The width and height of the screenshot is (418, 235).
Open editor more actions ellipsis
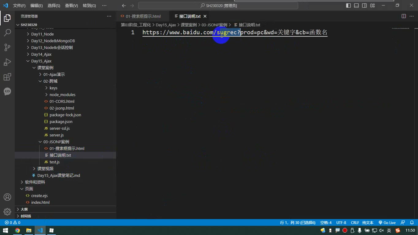pos(412,16)
